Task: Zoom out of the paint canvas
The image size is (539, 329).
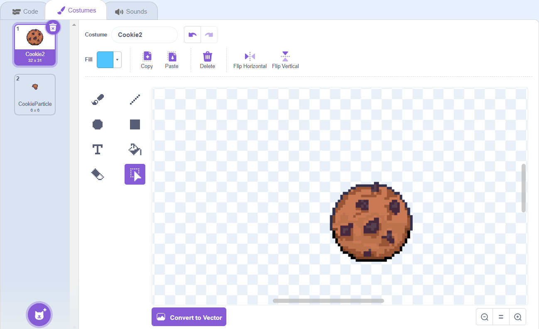Action: (x=485, y=317)
